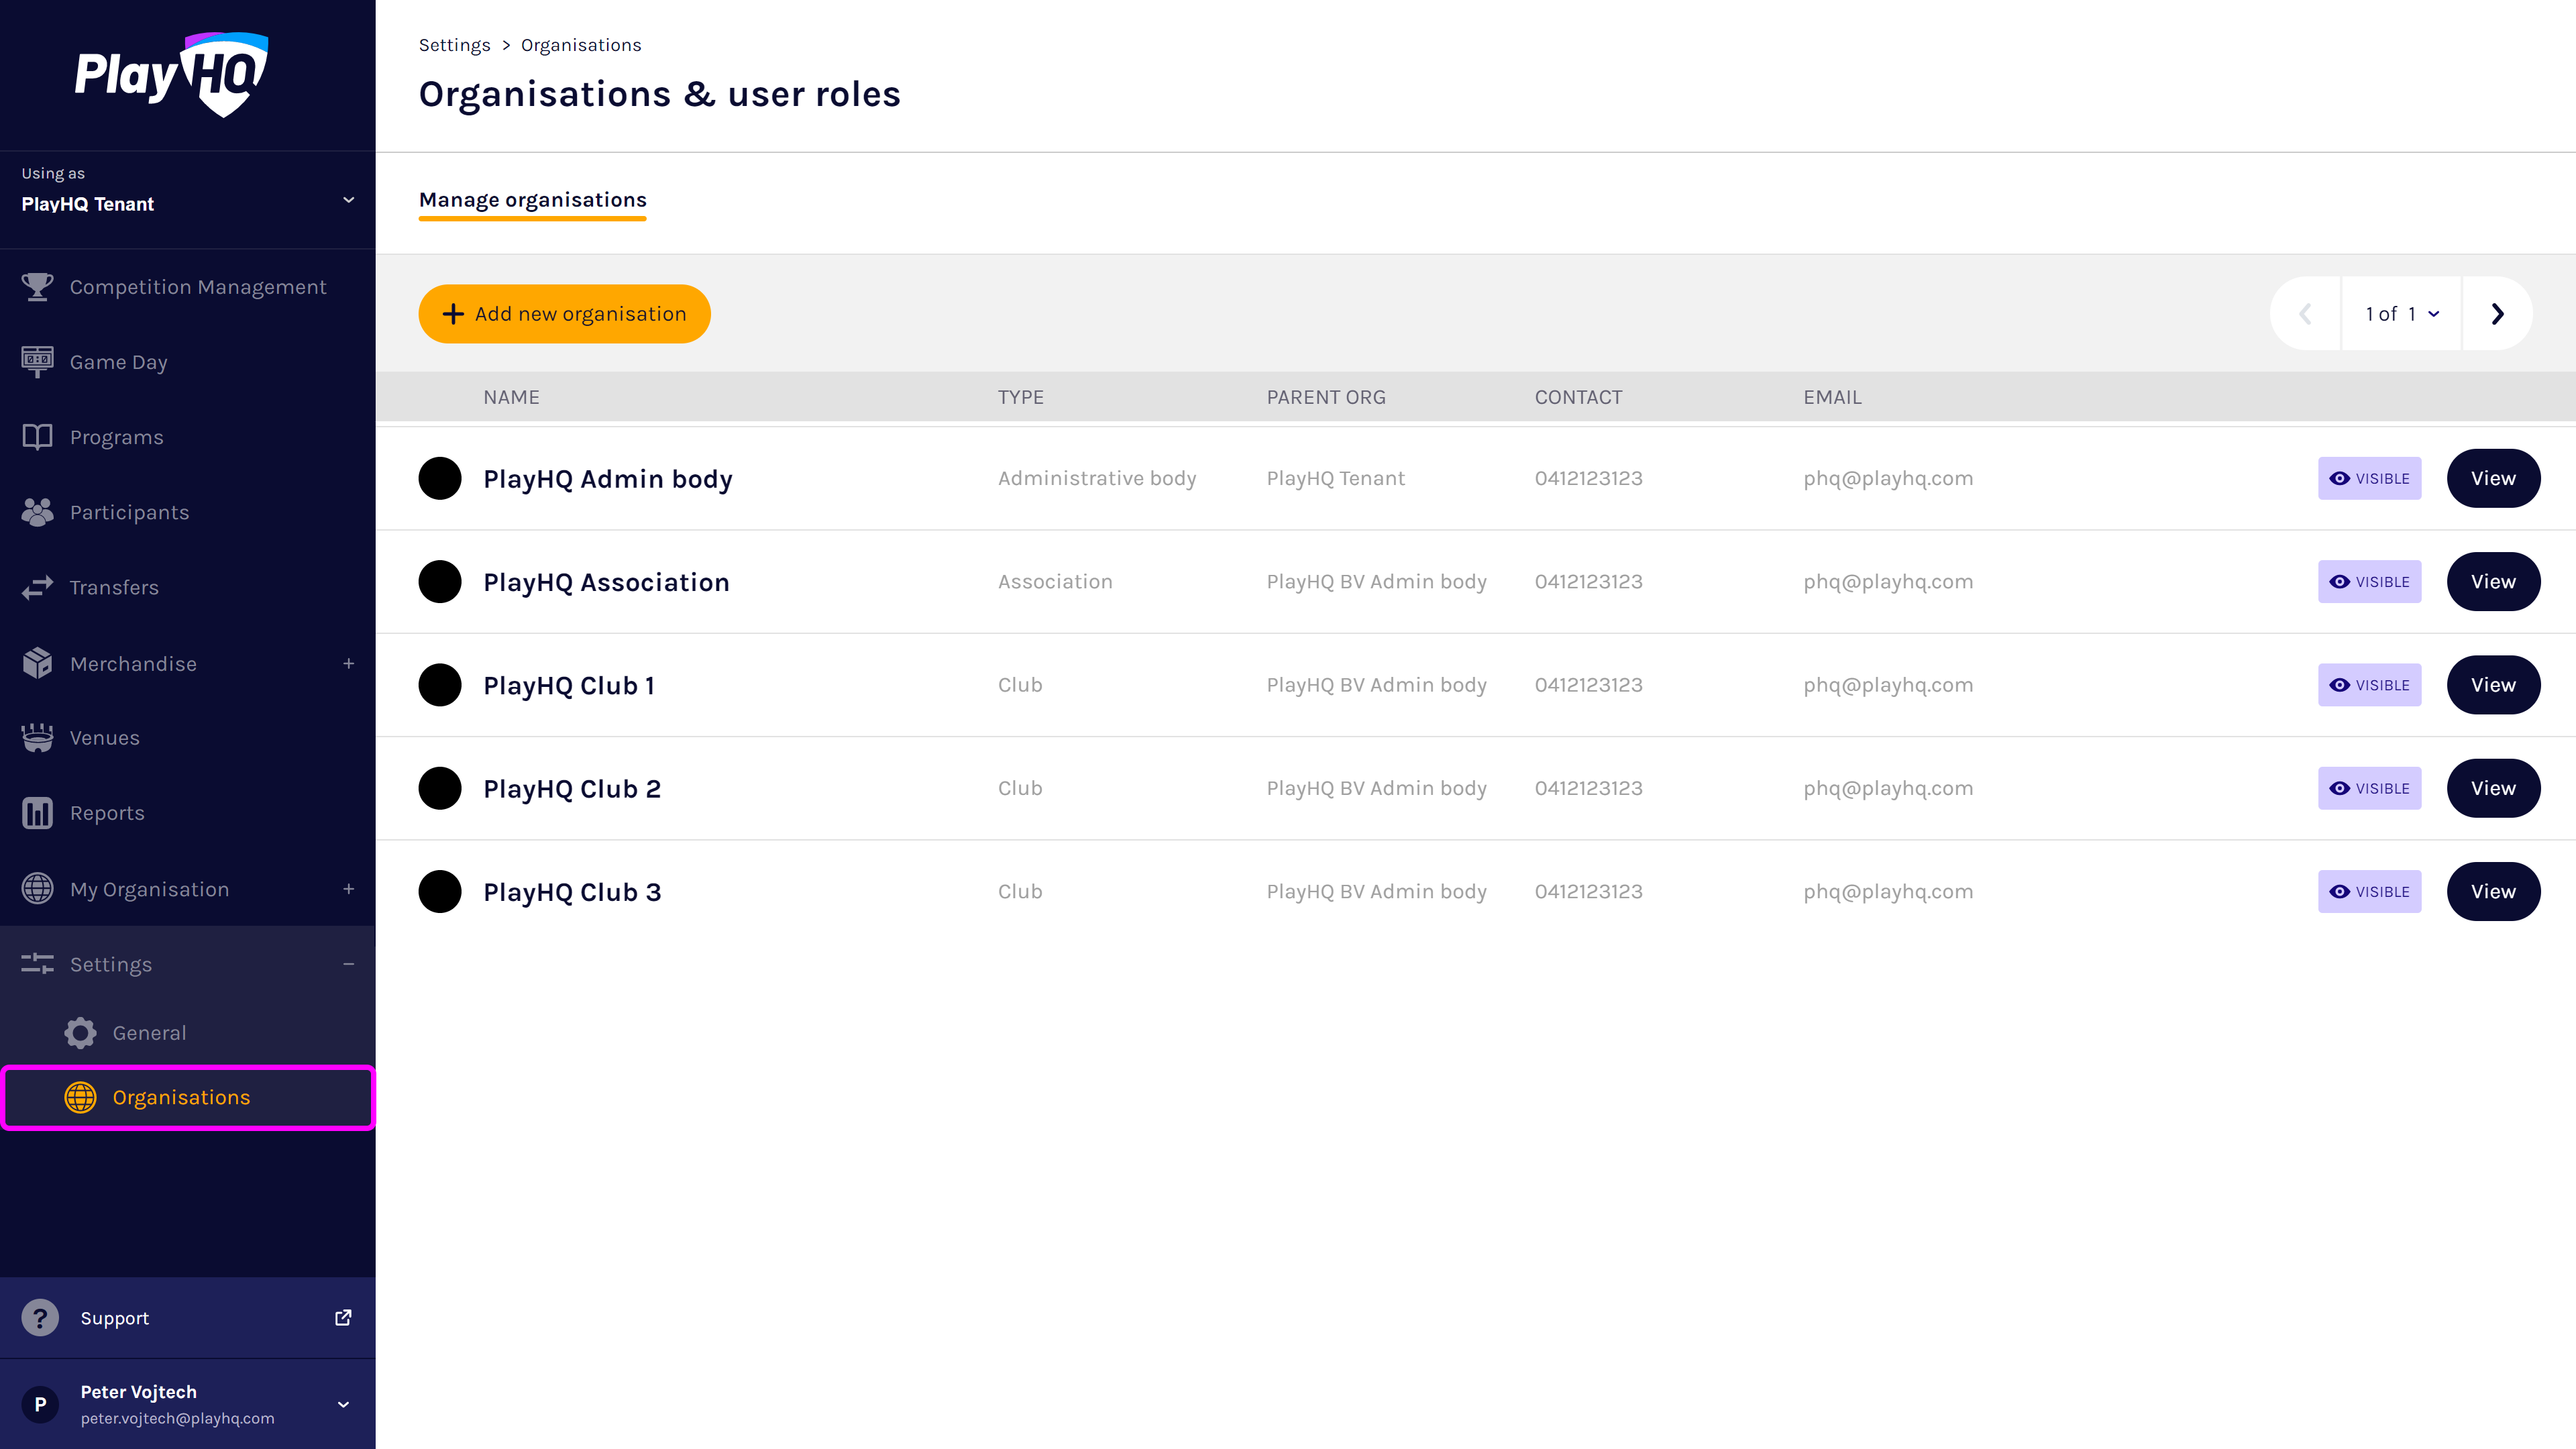This screenshot has width=2576, height=1449.
Task: Click the PlayHQ Admin body name
Action: tap(608, 479)
